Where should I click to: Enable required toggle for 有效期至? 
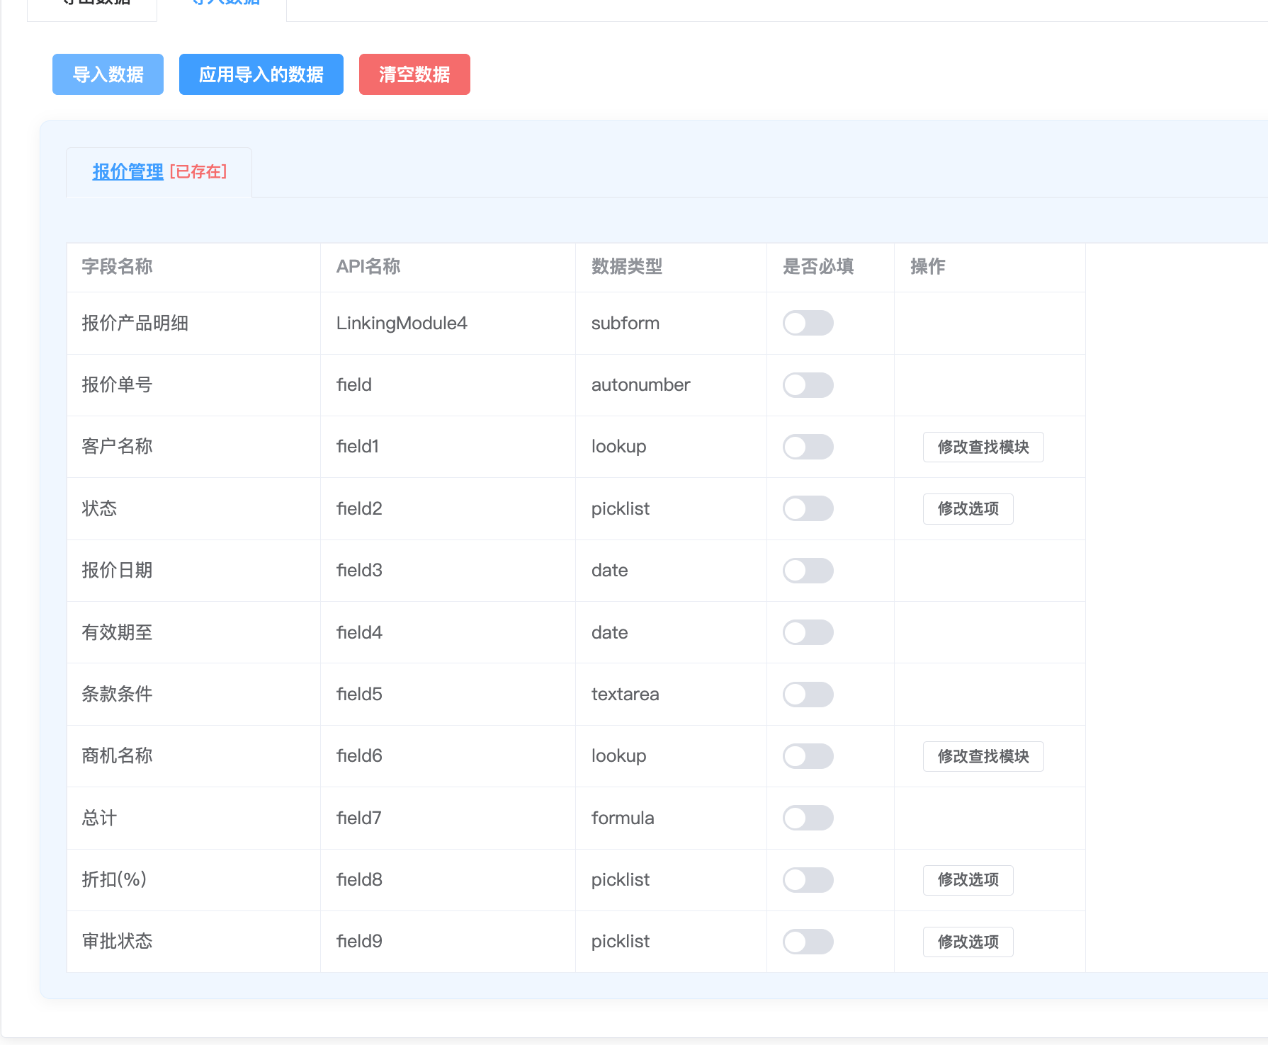(x=808, y=632)
